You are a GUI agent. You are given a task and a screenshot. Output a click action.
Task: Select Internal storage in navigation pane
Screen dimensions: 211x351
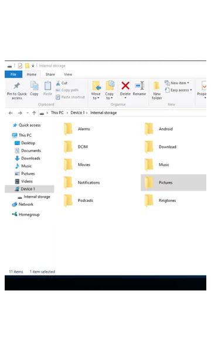pyautogui.click(x=34, y=197)
